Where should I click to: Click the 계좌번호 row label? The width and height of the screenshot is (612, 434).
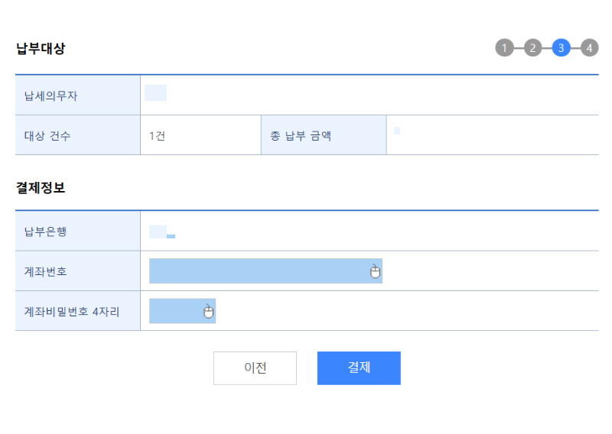[x=45, y=271]
